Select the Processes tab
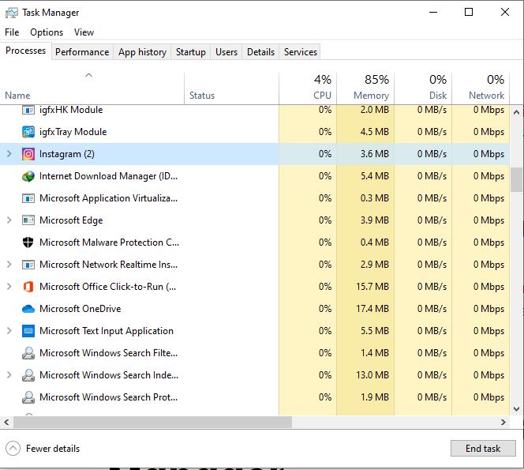 (x=26, y=51)
